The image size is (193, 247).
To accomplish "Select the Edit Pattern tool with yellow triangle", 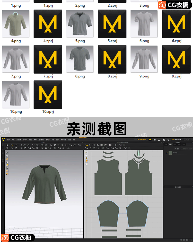I will click(87, 145).
